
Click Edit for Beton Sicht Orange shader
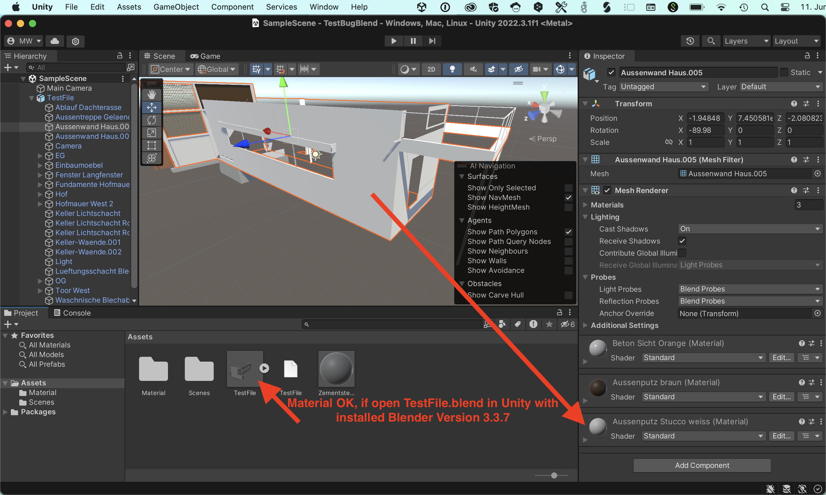(x=781, y=358)
